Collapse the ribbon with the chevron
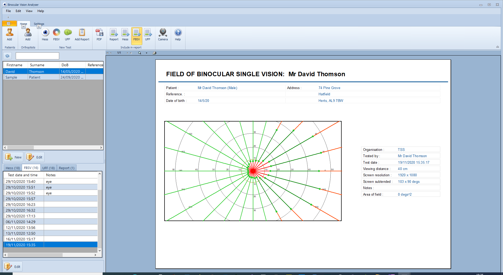This screenshot has width=503, height=275. [497, 47]
